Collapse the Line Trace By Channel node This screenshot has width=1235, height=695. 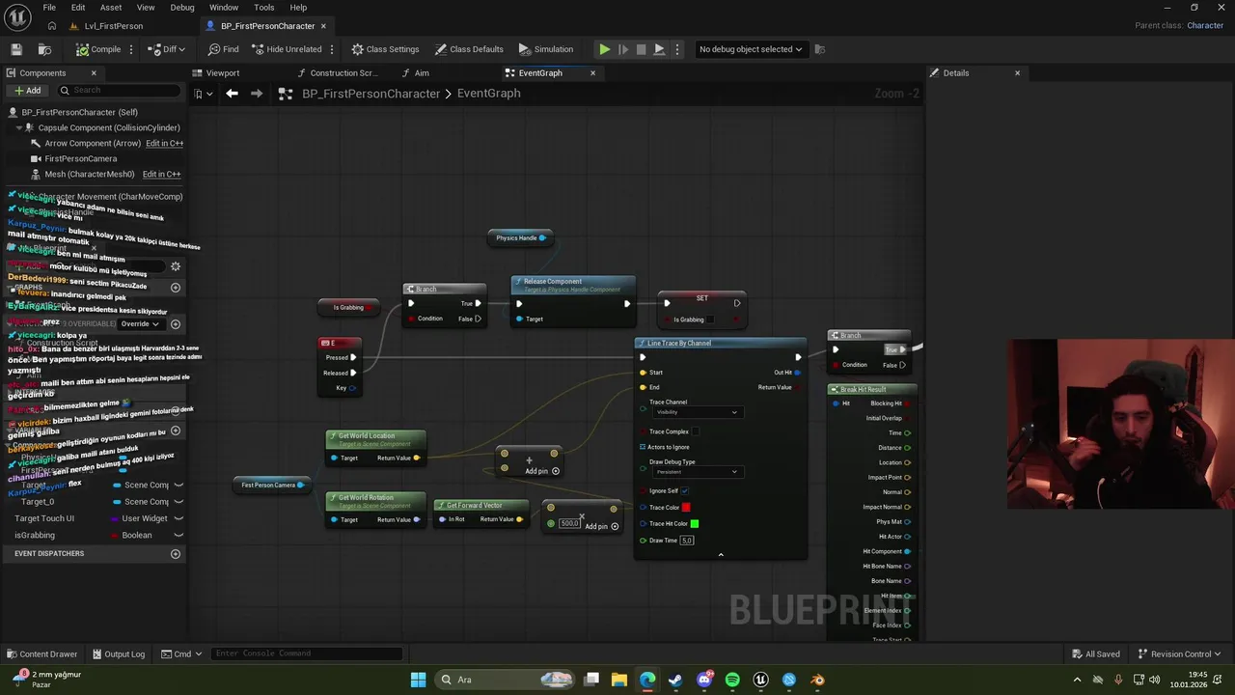coord(721,555)
